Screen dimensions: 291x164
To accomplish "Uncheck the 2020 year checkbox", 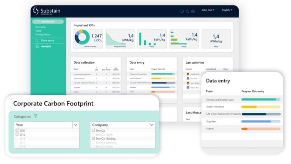I will [x=17, y=130].
